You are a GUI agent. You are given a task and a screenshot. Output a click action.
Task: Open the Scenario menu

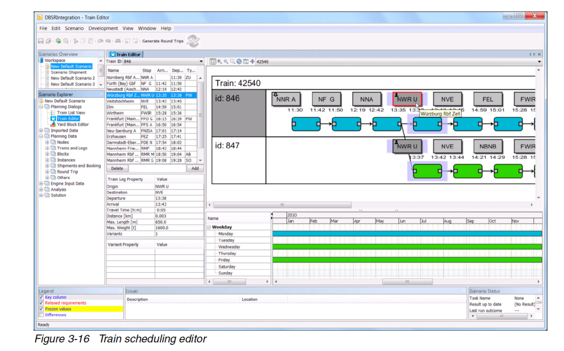click(74, 28)
